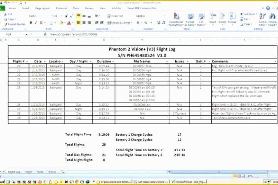Screen dimensions: 278x185
Task: Switch to the Notes sheet tab
Action: (40, 172)
